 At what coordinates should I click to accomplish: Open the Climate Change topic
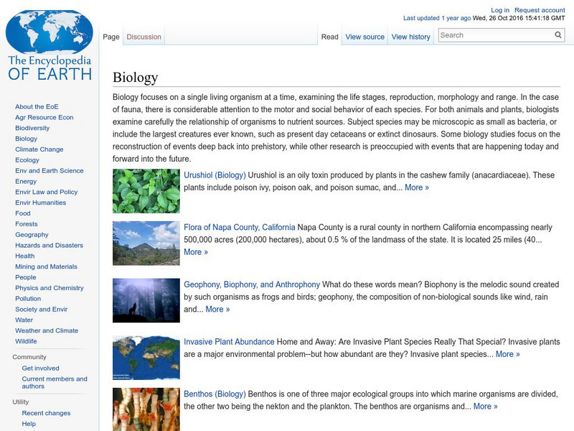pos(39,149)
